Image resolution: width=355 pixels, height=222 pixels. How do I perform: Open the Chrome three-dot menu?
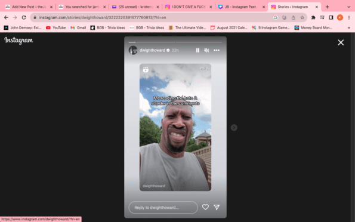pos(348,17)
